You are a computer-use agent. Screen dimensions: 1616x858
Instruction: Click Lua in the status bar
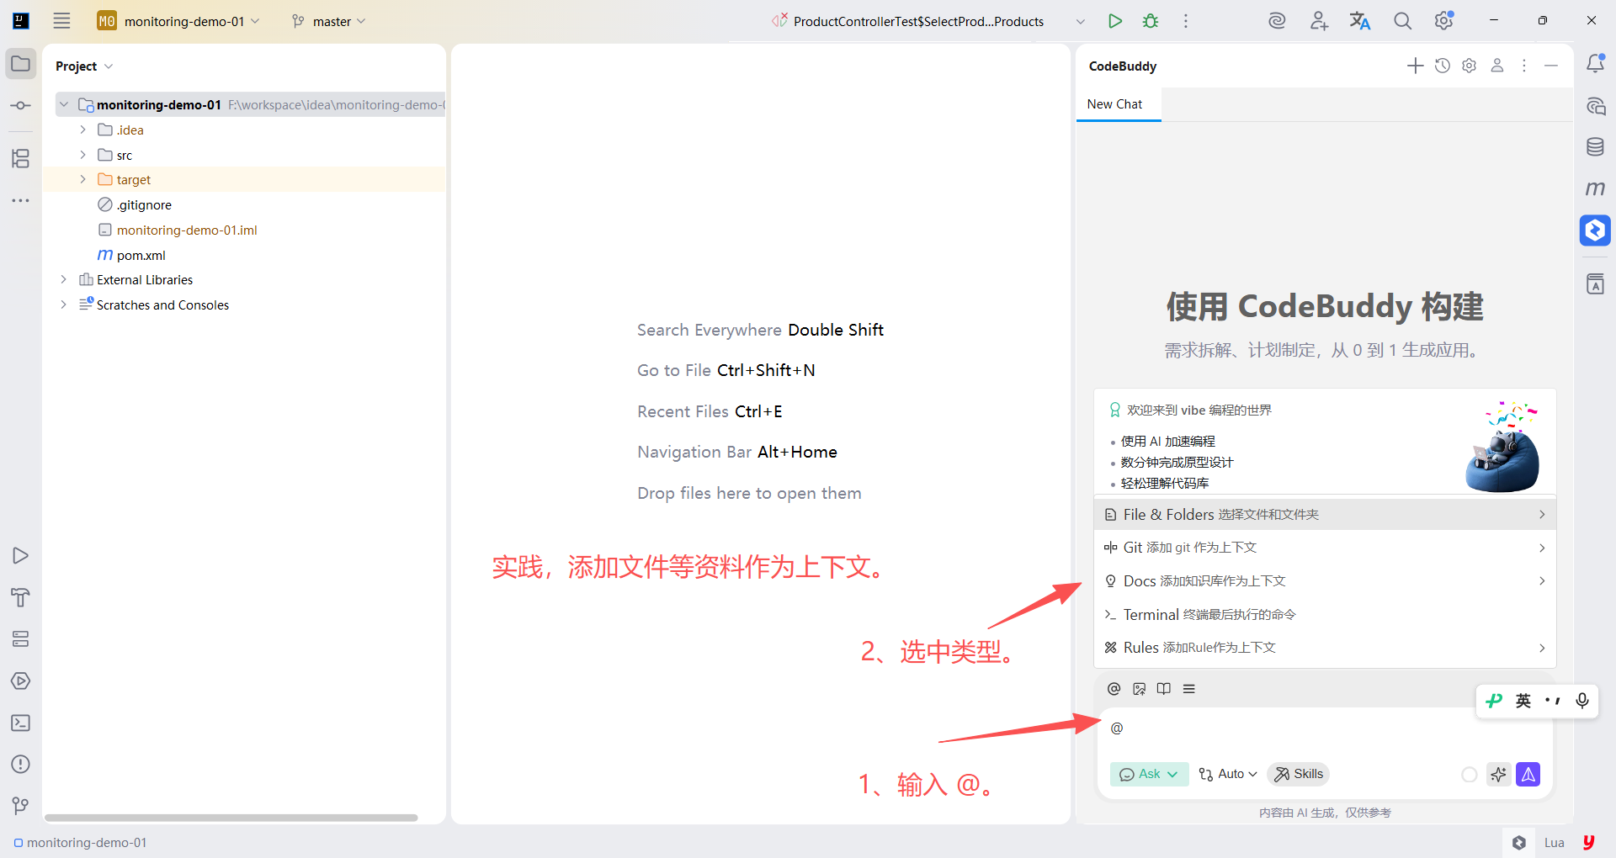click(x=1554, y=843)
